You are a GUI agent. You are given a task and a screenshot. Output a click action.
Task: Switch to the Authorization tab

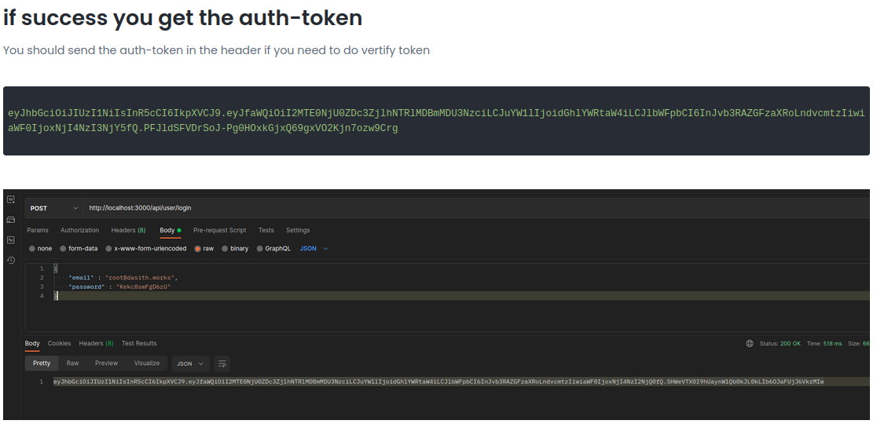point(79,230)
